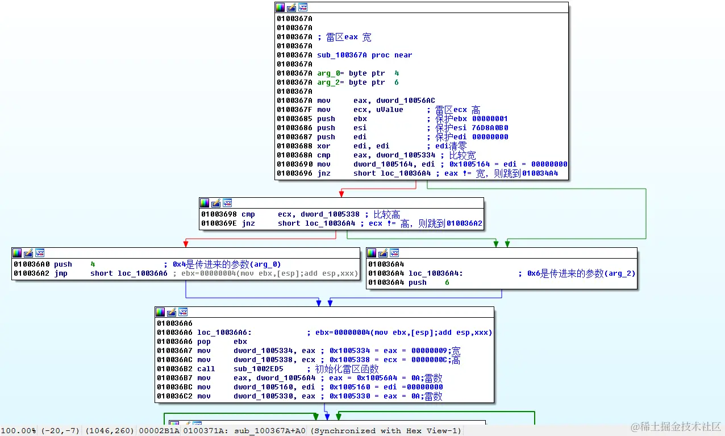Click the '; edi清零' comment
This screenshot has height=436, width=725.
(x=447, y=146)
